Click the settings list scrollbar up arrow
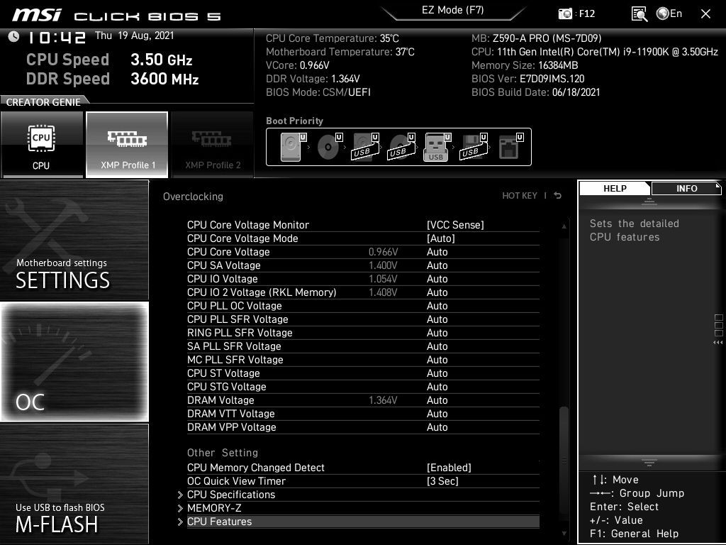The height and width of the screenshot is (545, 726). (x=564, y=226)
